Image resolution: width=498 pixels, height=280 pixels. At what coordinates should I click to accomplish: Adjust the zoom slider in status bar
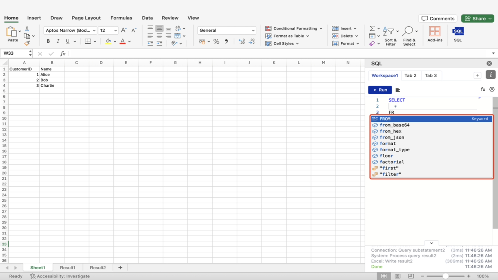[x=446, y=276]
